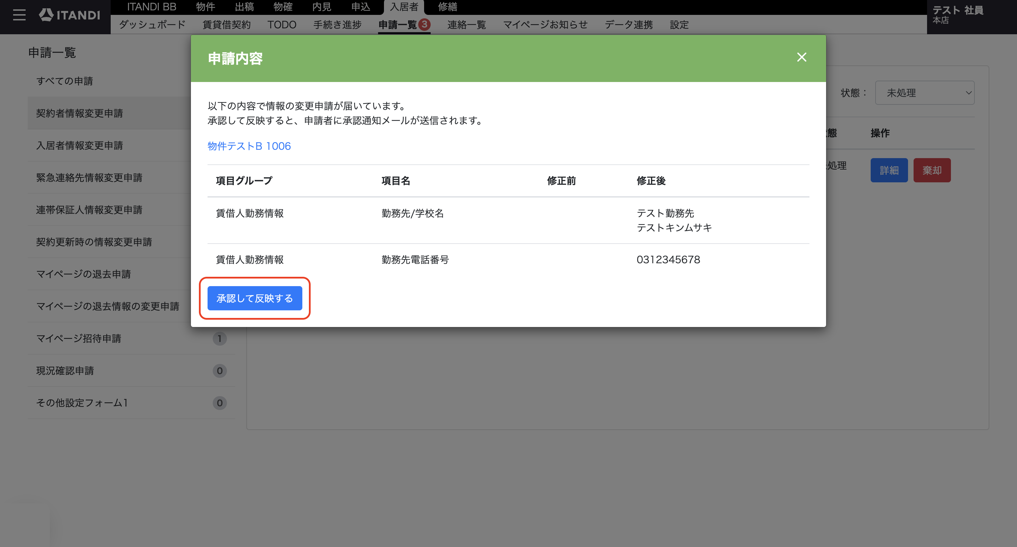Open 申請一覧 menu item
The height and width of the screenshot is (547, 1017).
pos(398,25)
